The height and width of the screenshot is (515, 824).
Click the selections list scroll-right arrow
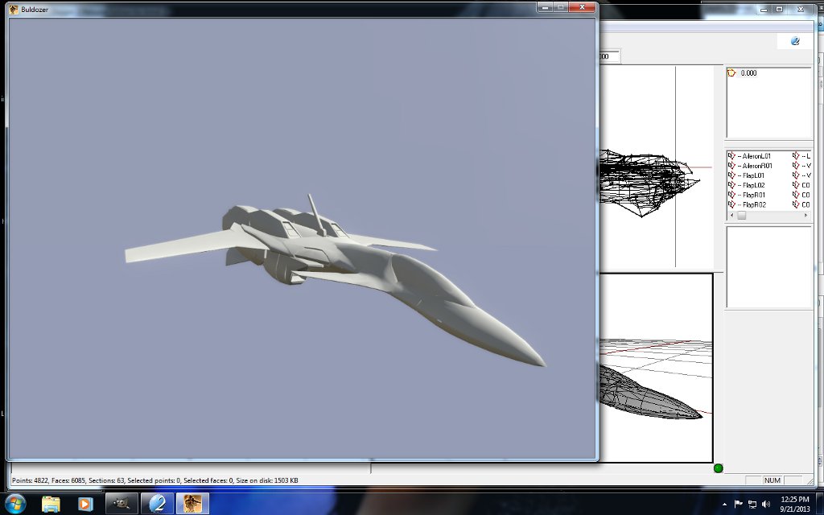(805, 216)
